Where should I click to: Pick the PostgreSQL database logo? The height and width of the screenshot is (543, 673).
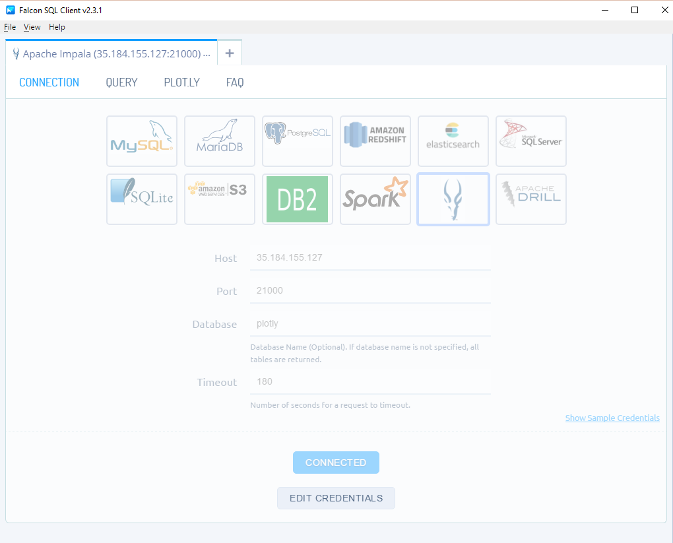(298, 141)
